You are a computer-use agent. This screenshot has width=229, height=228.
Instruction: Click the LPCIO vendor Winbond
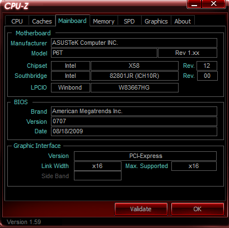(x=71, y=87)
